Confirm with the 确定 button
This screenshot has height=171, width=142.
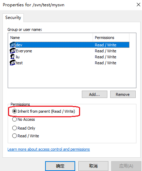(60, 166)
